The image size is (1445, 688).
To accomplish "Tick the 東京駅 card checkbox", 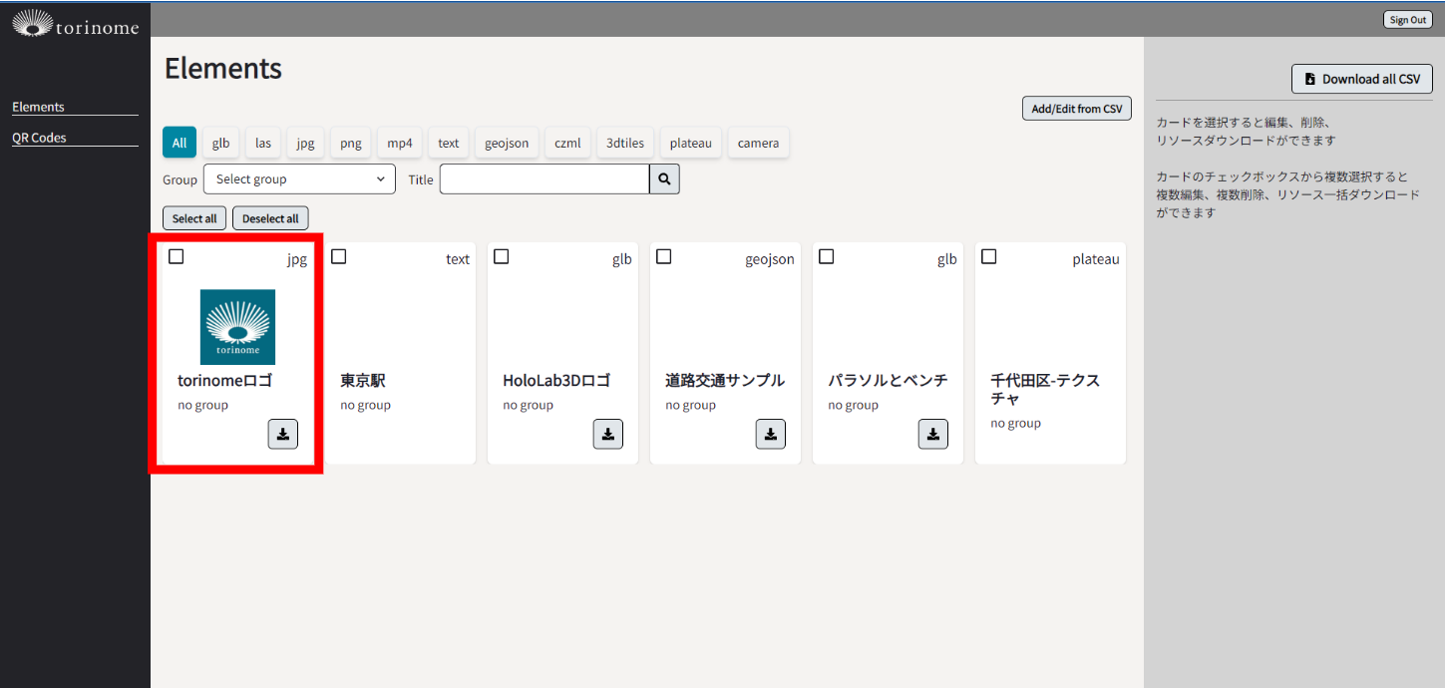I will (339, 257).
